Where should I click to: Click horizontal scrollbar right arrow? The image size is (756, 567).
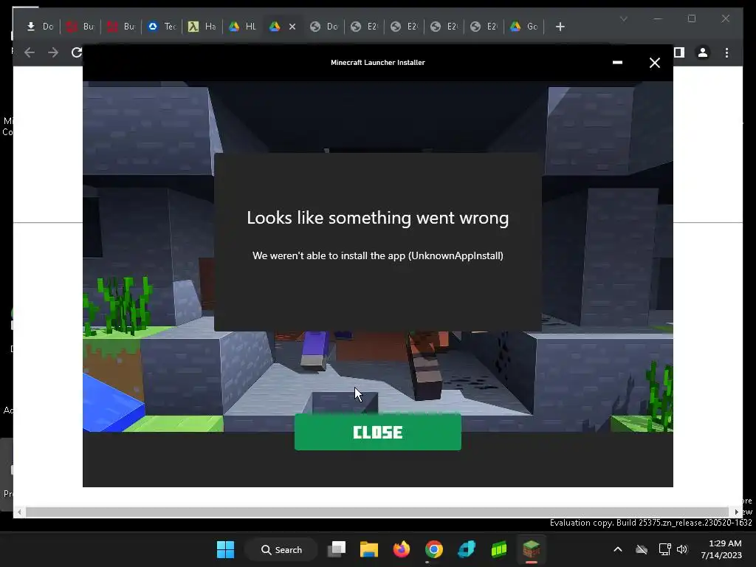736,512
